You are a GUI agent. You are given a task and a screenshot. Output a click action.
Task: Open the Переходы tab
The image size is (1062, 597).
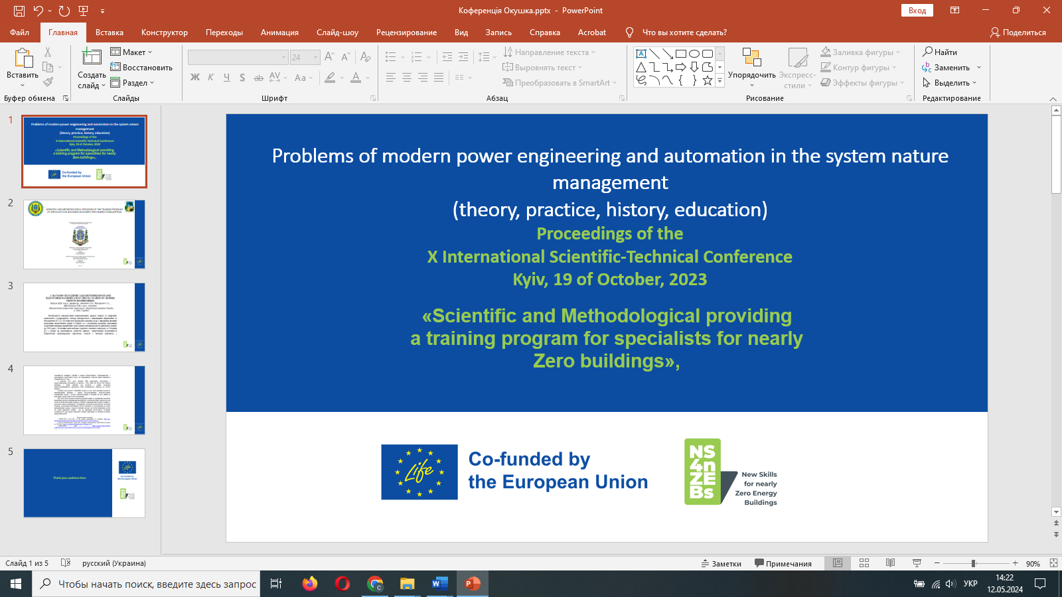224,33
